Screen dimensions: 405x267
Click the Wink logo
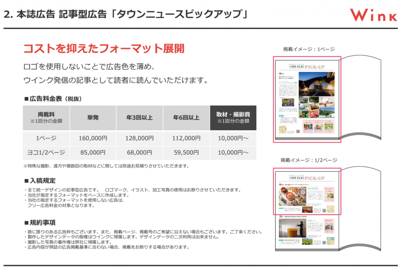pyautogui.click(x=374, y=15)
